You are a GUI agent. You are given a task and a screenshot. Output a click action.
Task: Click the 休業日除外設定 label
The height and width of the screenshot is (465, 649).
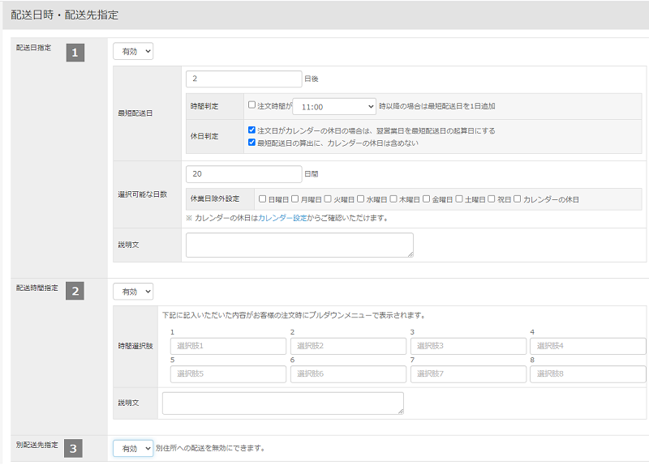[x=215, y=198]
